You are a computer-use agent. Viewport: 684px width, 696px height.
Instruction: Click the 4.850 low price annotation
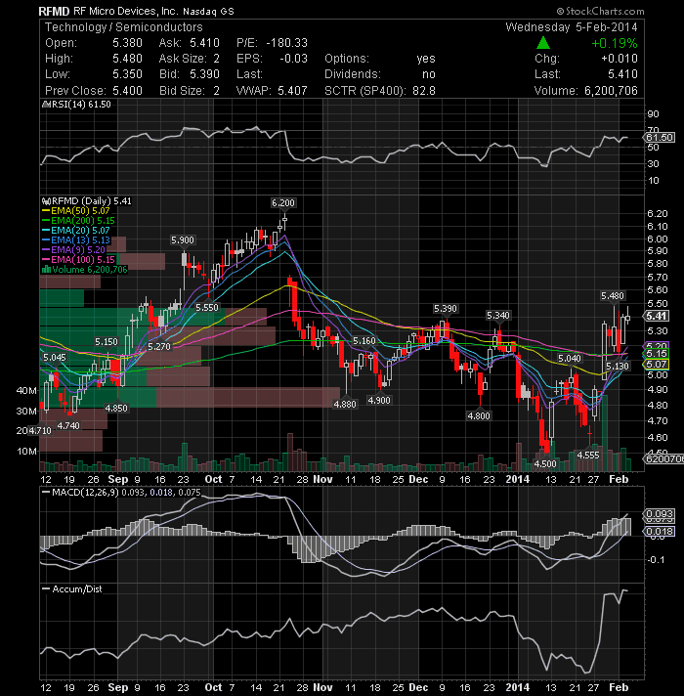(x=116, y=408)
